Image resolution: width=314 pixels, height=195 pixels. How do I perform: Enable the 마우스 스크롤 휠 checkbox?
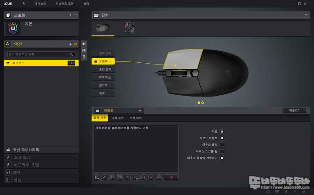pyautogui.click(x=222, y=151)
